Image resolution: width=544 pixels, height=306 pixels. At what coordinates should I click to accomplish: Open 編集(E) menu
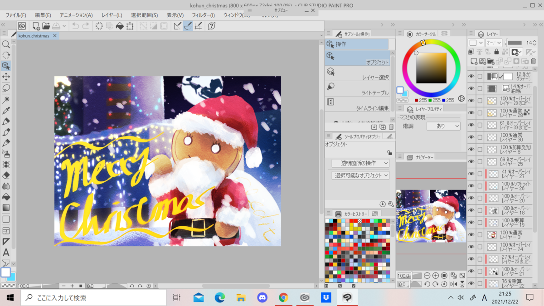tap(43, 15)
